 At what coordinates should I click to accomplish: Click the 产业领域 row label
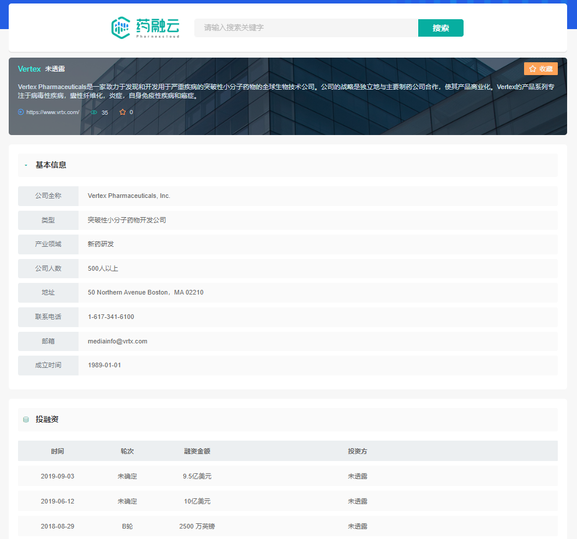48,244
